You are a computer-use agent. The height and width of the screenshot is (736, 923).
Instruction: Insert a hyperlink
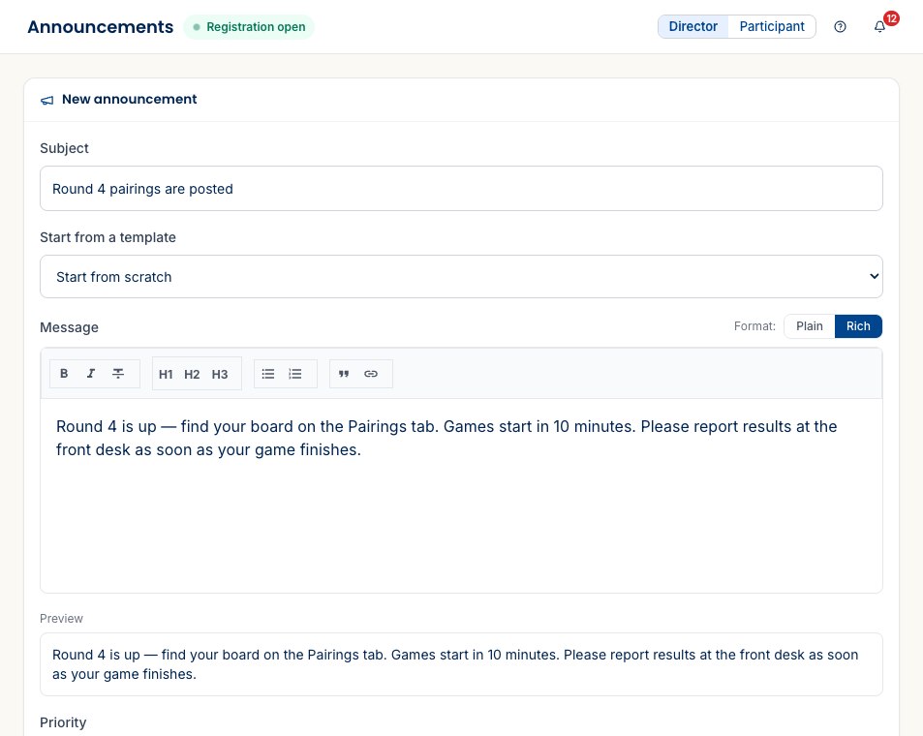(371, 374)
